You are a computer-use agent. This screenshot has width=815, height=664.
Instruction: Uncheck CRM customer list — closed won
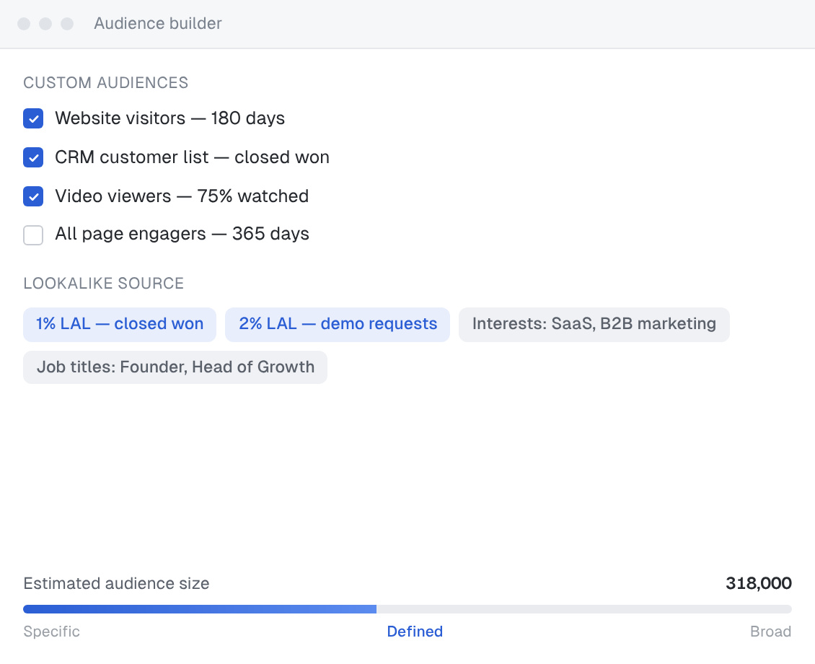(x=33, y=157)
